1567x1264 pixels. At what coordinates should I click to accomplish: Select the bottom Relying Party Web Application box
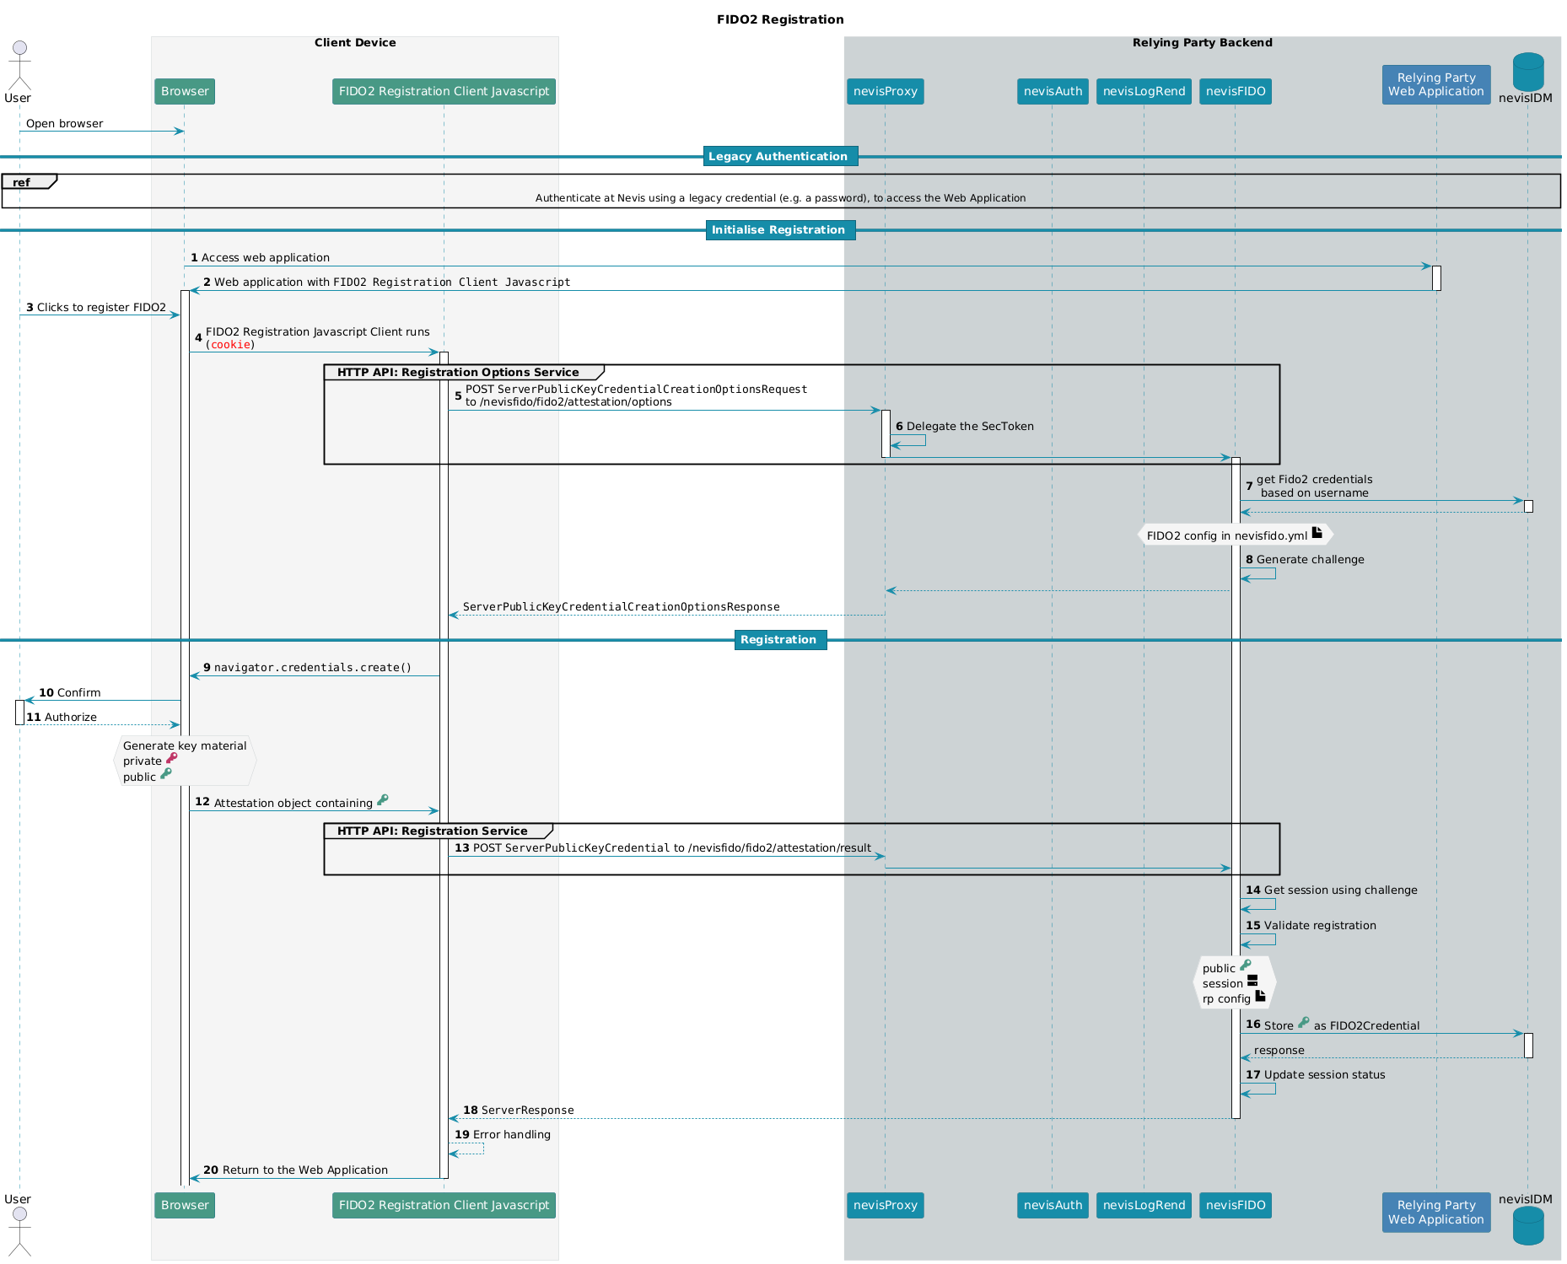(x=1436, y=1212)
